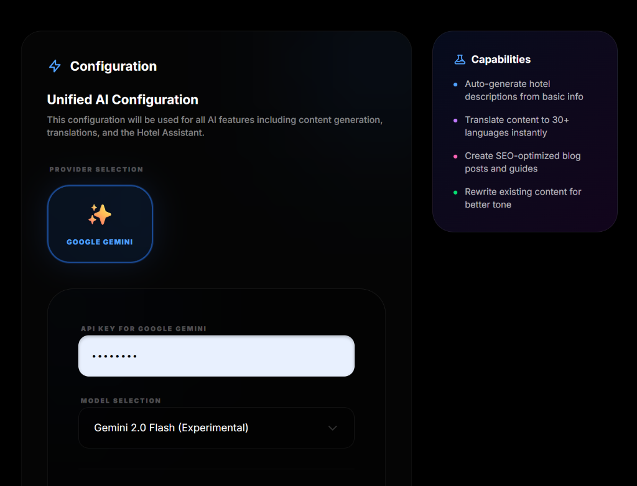The image size is (637, 486).
Task: Click the purple bullet beside Translate content
Action: (455, 120)
